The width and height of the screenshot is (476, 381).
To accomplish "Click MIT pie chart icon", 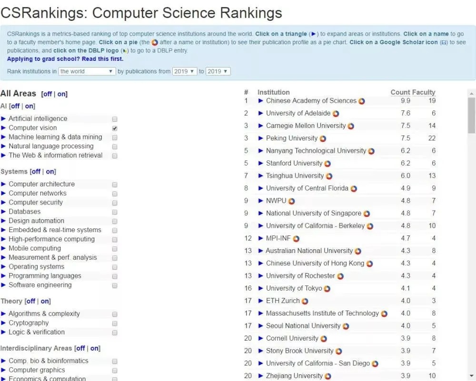I will tap(384, 314).
